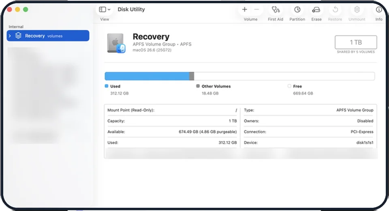Click the Disk Utility window title
The width and height of the screenshot is (389, 211).
pyautogui.click(x=131, y=9)
